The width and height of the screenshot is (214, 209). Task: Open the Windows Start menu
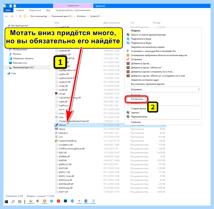pyautogui.click(x=6, y=201)
